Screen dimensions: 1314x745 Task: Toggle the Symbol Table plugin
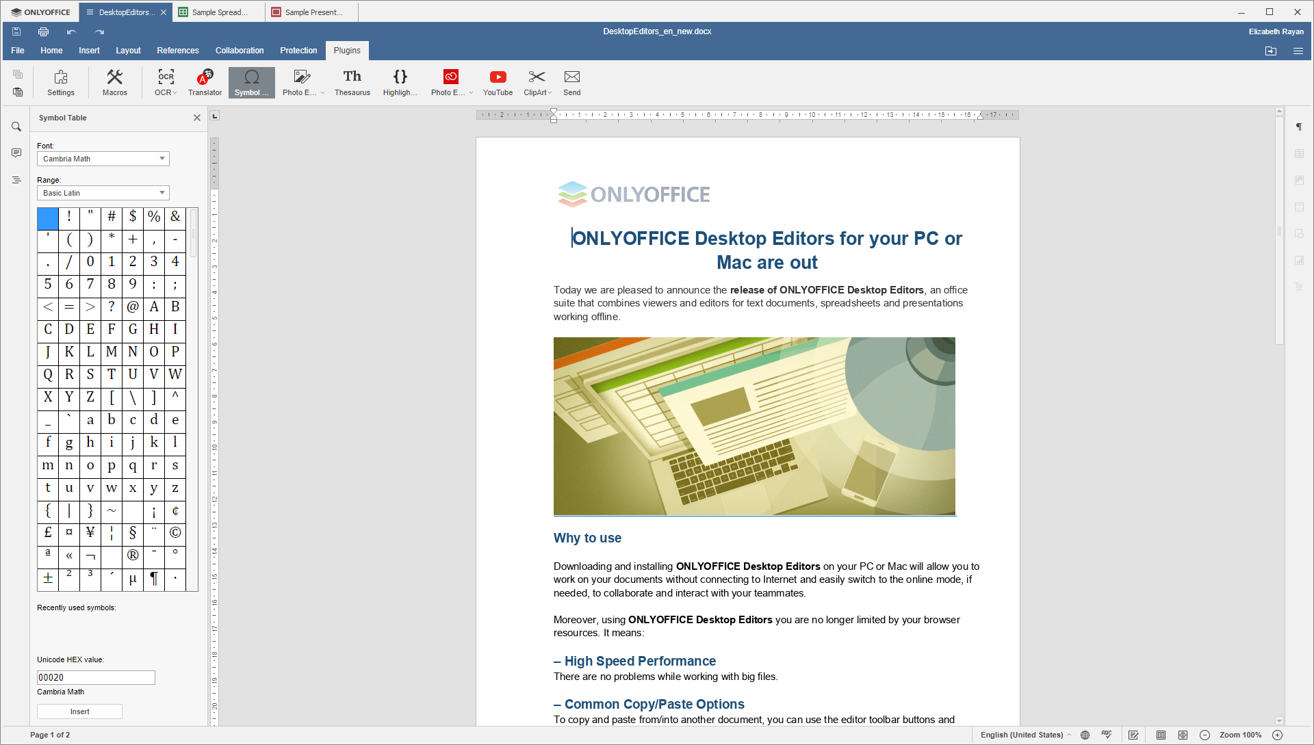(x=251, y=82)
